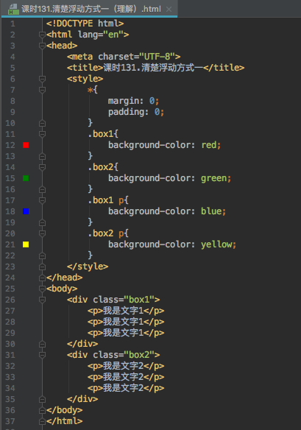Image resolution: width=301 pixels, height=430 pixels.
Task: Click the closing div fold marker, line 35
Action: [42, 399]
